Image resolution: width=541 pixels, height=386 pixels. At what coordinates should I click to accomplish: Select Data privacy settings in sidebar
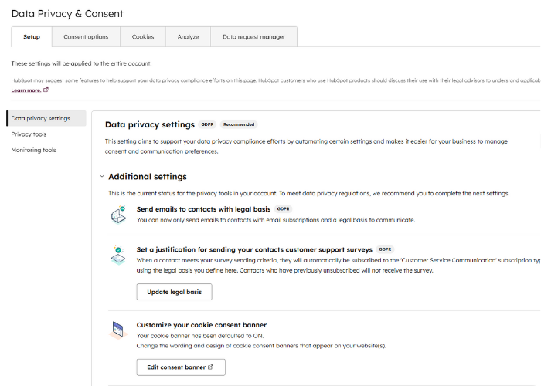click(x=46, y=118)
